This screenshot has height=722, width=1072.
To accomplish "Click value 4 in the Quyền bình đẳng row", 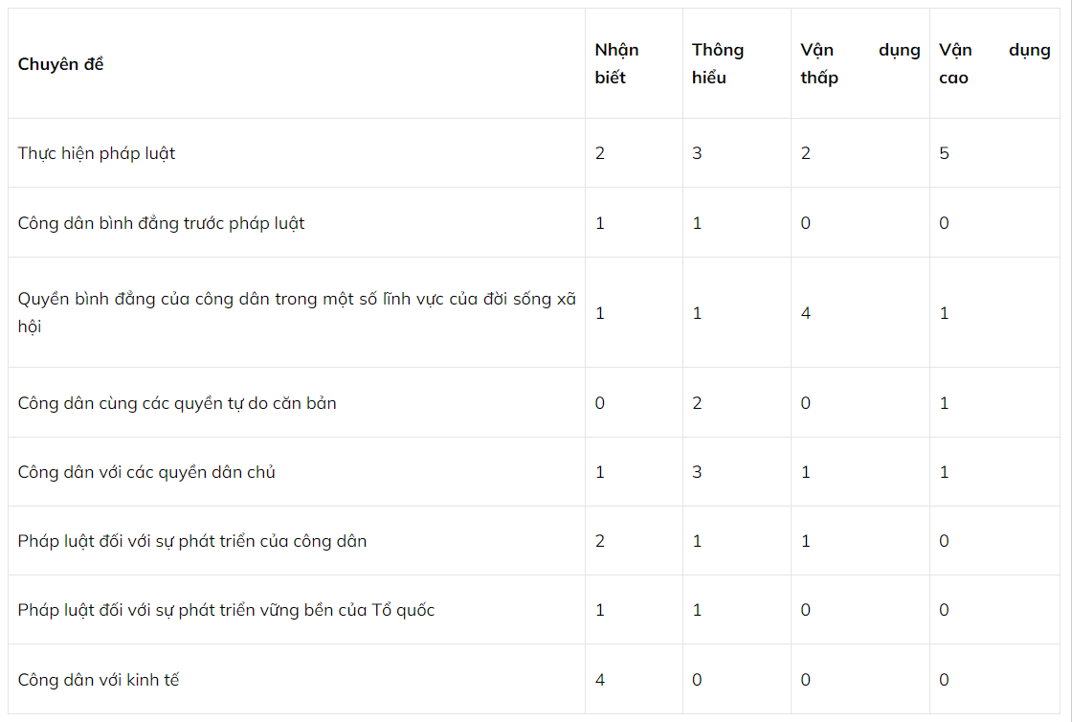I will [x=806, y=313].
